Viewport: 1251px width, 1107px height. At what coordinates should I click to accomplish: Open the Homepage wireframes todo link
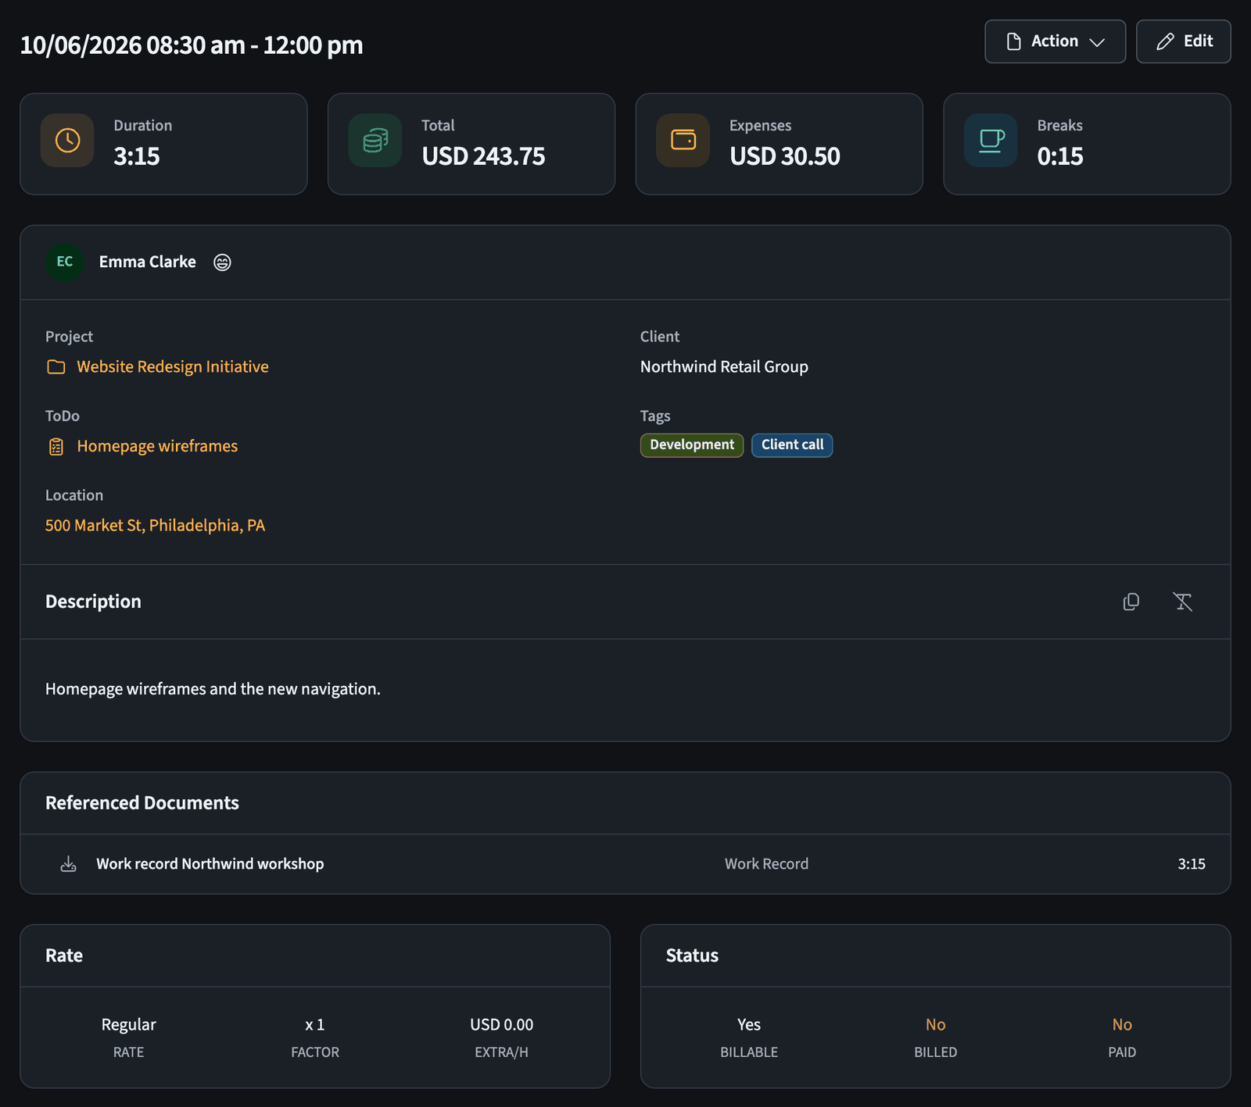(x=157, y=446)
